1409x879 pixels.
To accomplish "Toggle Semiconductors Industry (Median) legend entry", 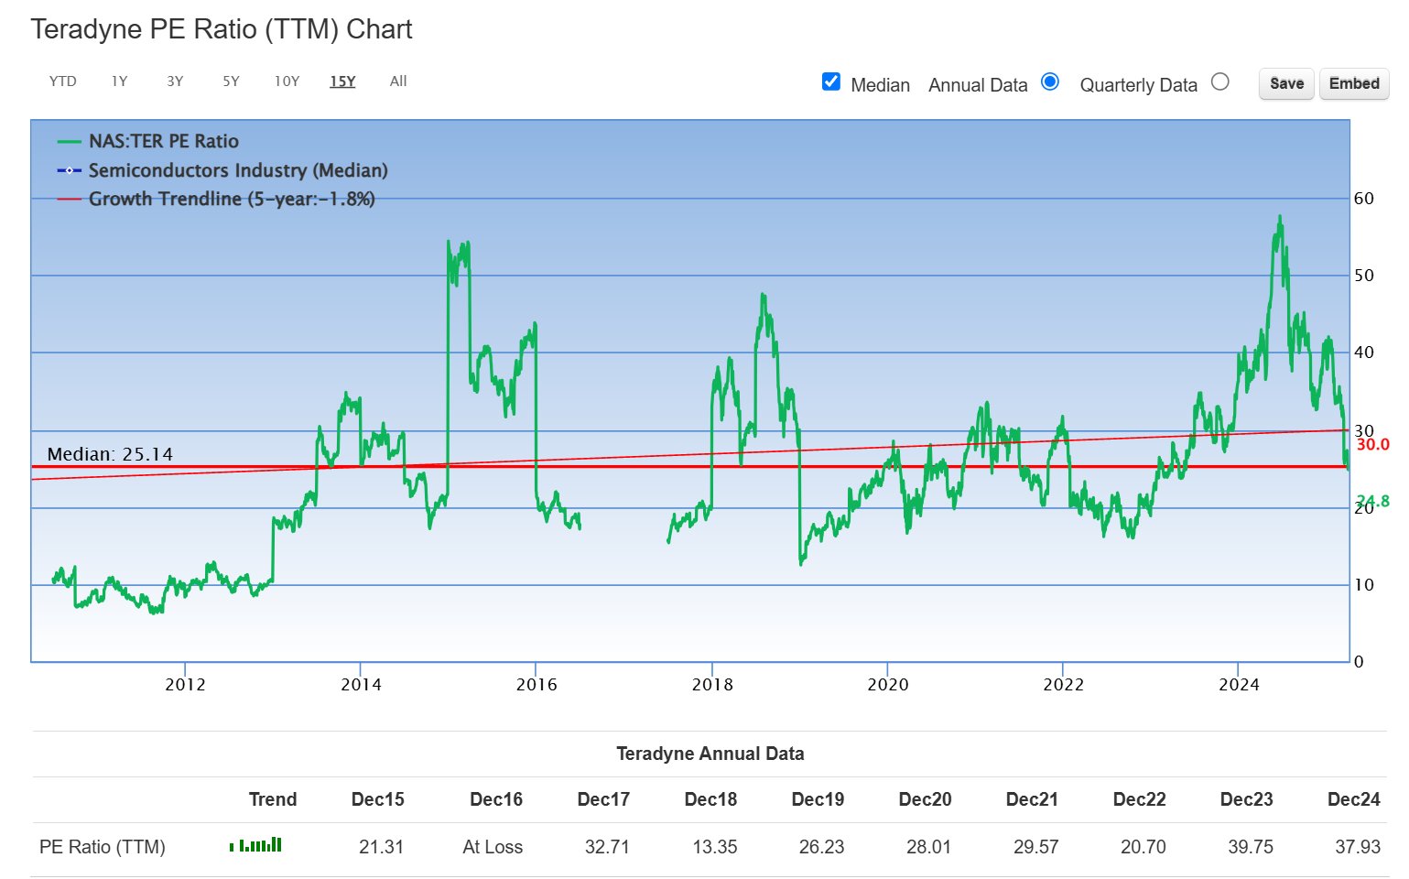I will 238,170.
